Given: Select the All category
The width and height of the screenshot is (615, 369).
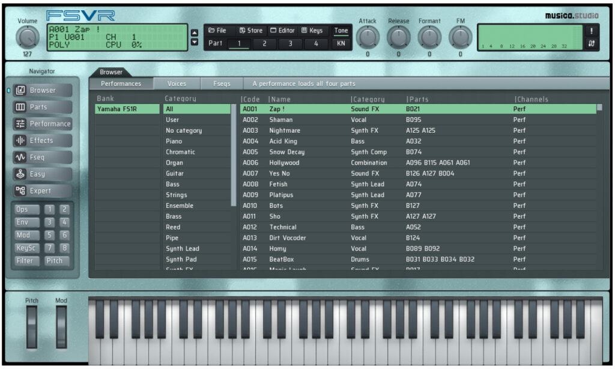Looking at the screenshot, I should (197, 109).
